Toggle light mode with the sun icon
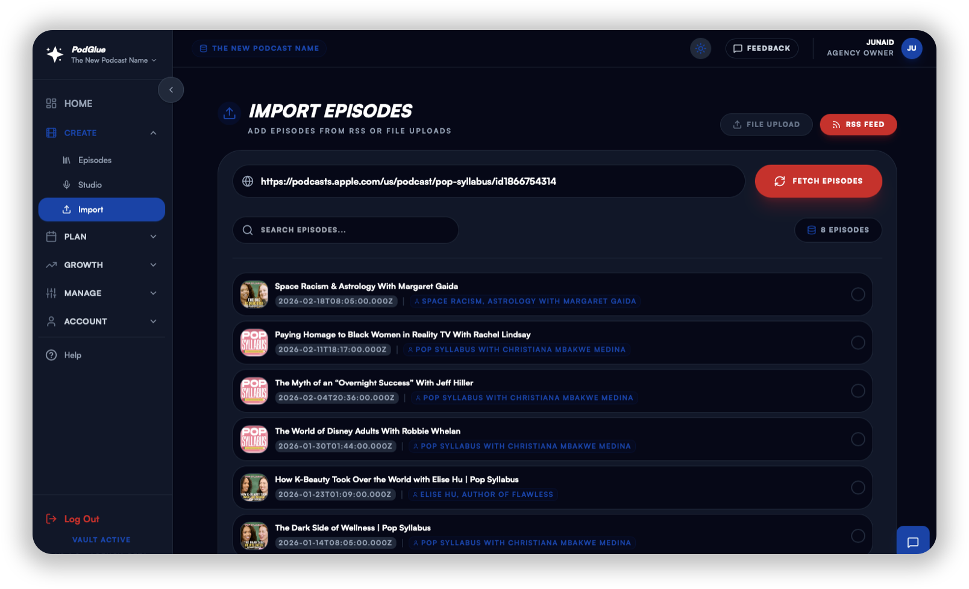 pyautogui.click(x=700, y=49)
